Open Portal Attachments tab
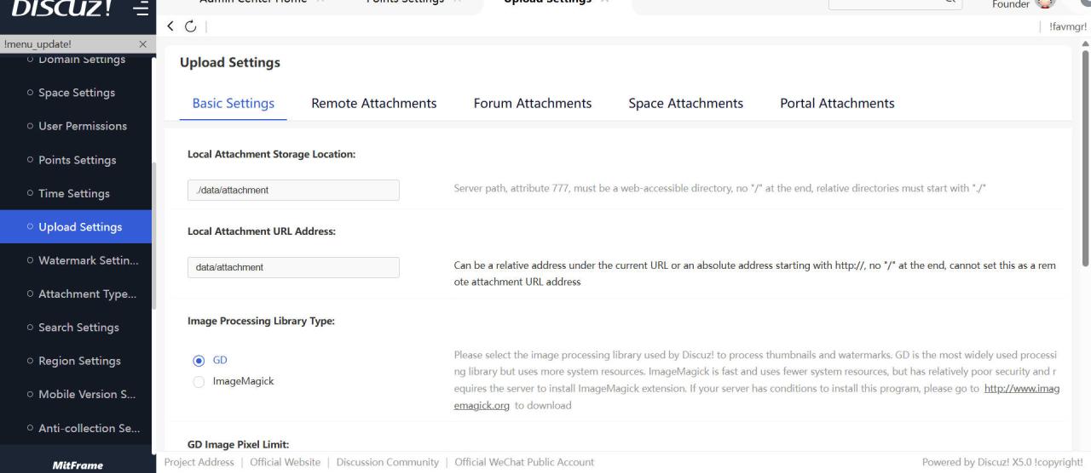The height and width of the screenshot is (473, 1091). [x=837, y=103]
